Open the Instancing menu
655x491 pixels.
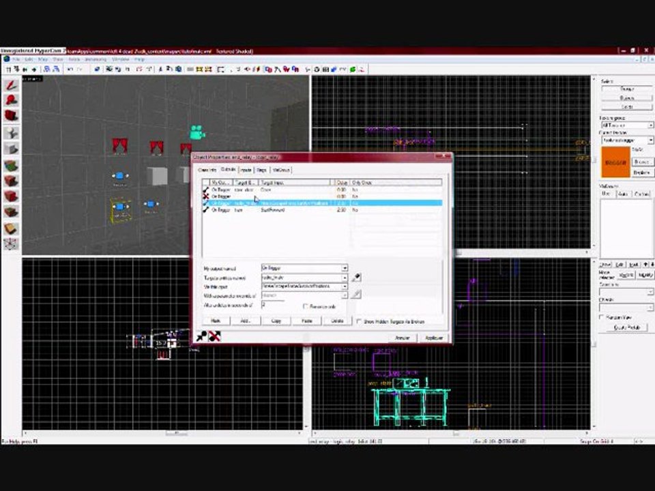[x=96, y=59]
